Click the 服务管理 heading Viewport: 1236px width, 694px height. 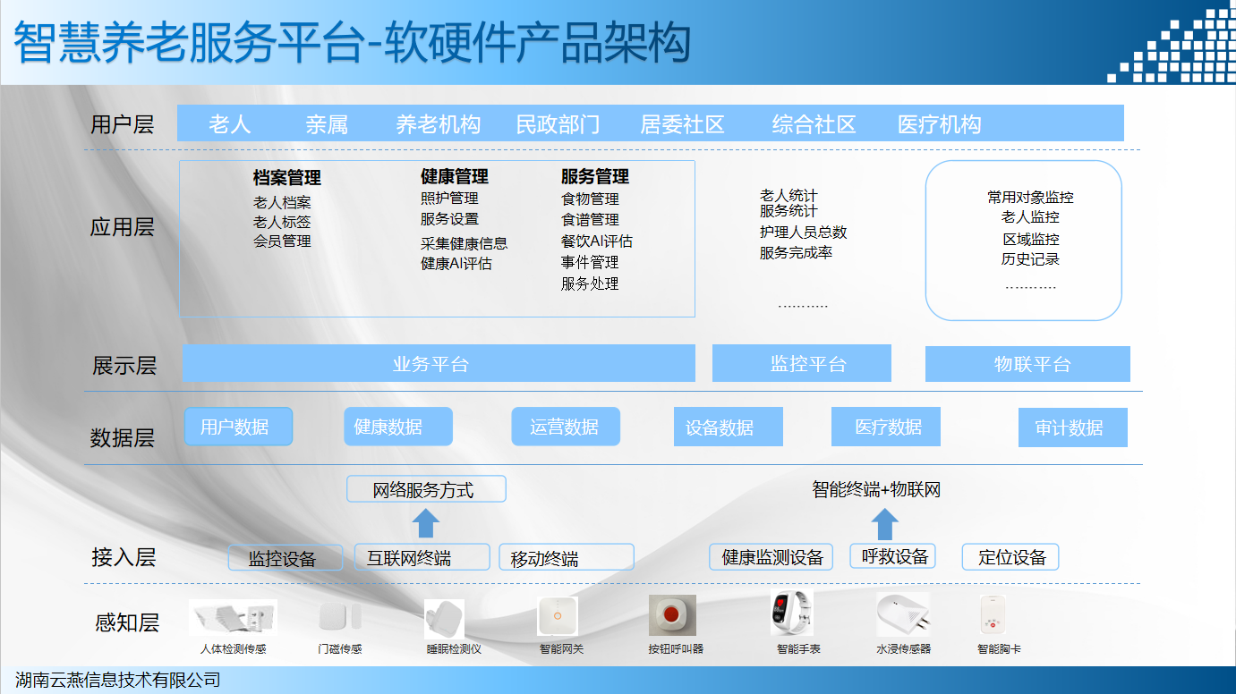[x=595, y=176]
